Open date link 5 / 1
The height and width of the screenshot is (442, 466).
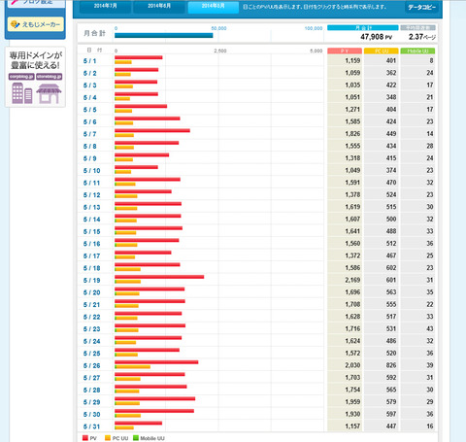click(x=89, y=61)
